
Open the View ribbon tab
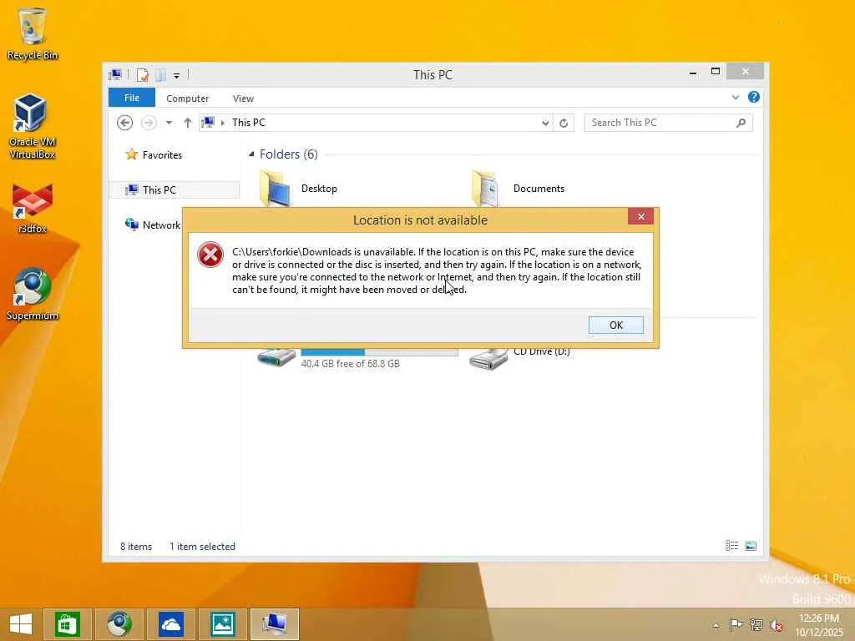pos(243,98)
